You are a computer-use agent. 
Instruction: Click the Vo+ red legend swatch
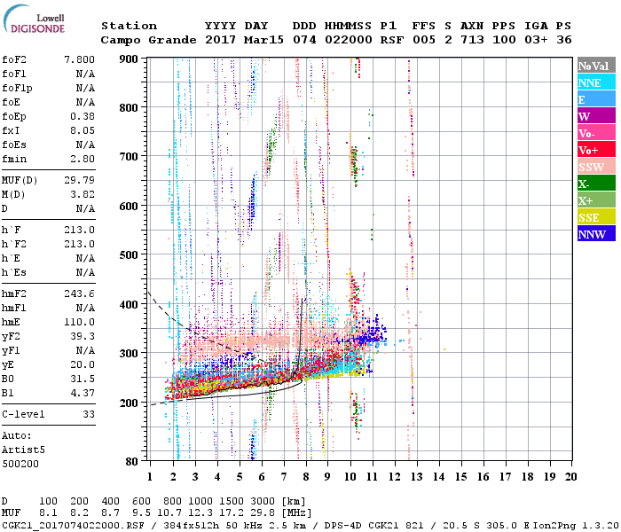(x=595, y=150)
